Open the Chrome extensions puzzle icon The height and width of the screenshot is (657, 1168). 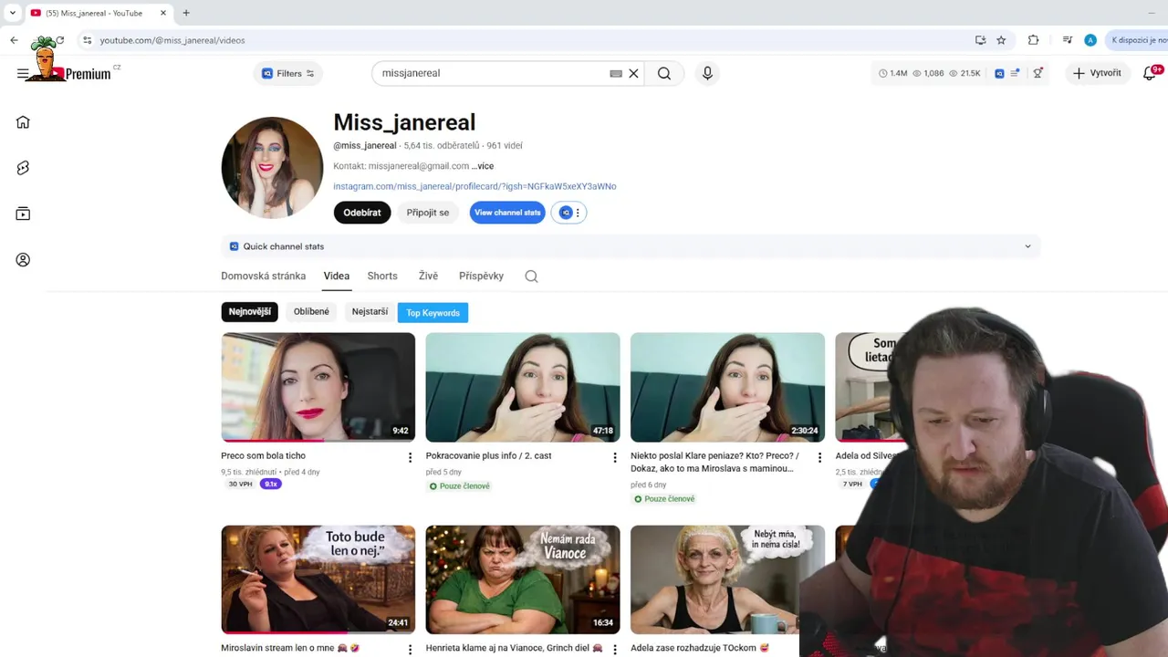[x=1033, y=40]
